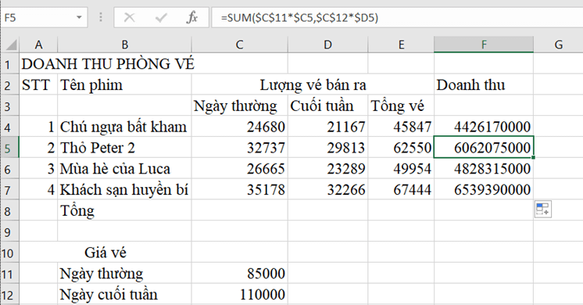Open the Quick Analysis icon below the table
The image size is (583, 305).
pyautogui.click(x=543, y=209)
